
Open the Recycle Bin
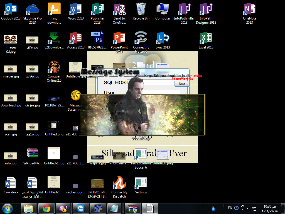(141, 9)
